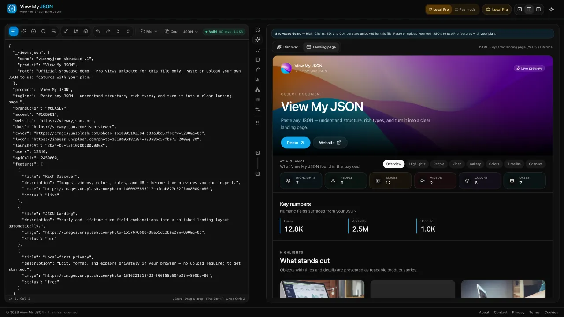This screenshot has height=317, width=564.
Task: Click the validate checkmark circle icon
Action: 33,31
